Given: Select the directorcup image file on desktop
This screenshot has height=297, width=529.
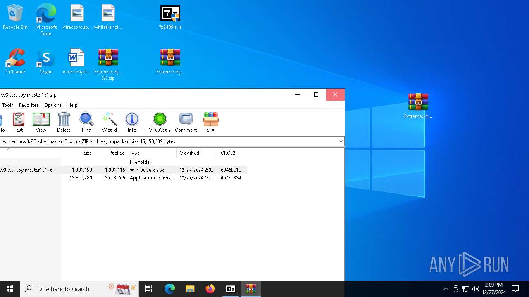Looking at the screenshot, I should point(77,17).
